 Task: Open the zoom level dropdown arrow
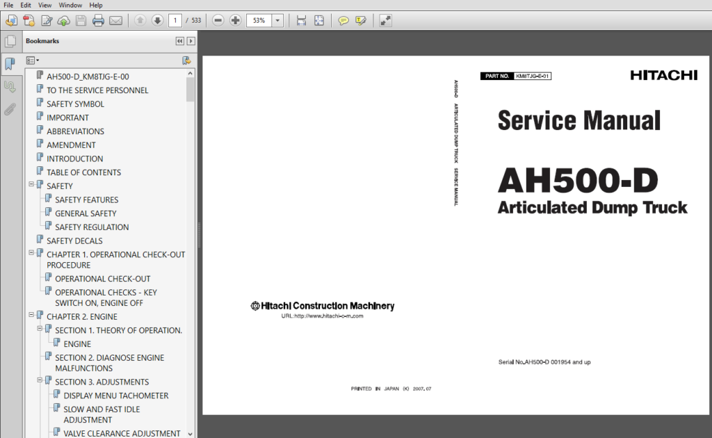click(277, 20)
